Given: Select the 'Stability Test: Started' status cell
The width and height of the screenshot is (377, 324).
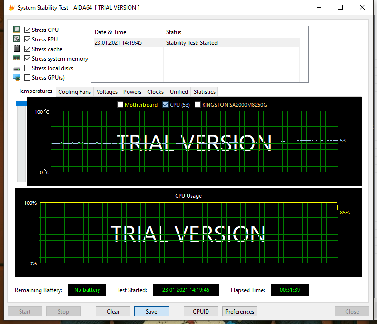Looking at the screenshot, I should point(231,43).
